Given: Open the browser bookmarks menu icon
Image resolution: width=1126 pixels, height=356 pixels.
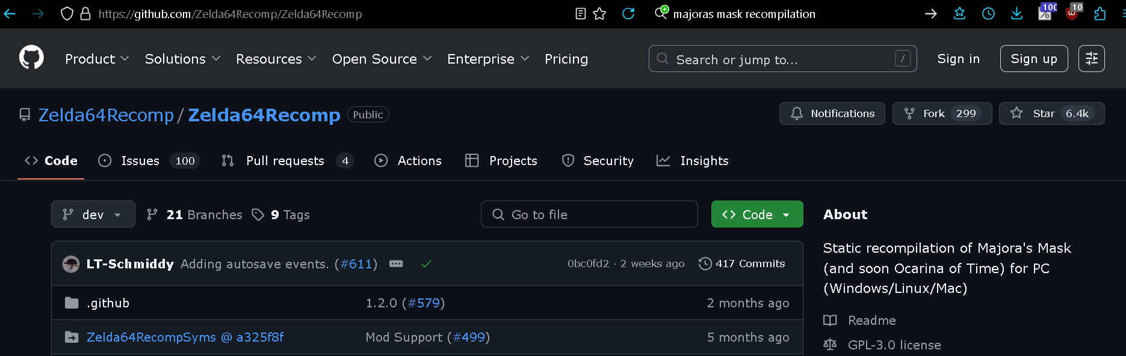Looking at the screenshot, I should click(x=960, y=13).
